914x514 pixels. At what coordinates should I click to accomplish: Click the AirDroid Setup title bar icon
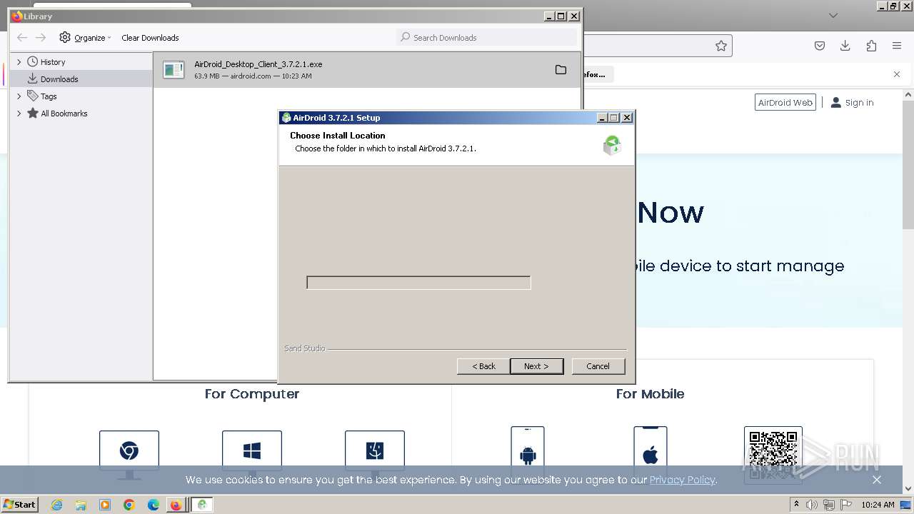[x=286, y=118]
